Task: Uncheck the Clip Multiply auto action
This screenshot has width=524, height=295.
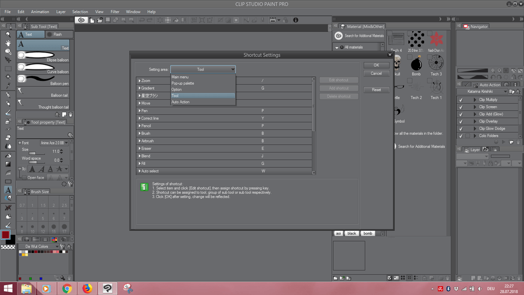Action: click(461, 100)
